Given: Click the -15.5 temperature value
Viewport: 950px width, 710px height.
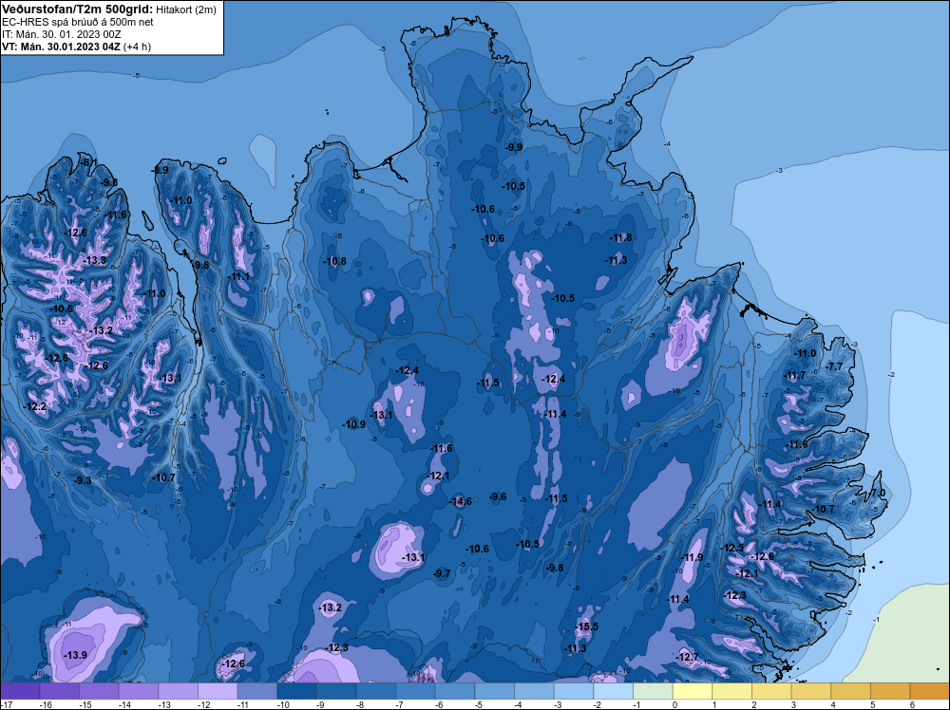Looking at the screenshot, I should (x=586, y=626).
